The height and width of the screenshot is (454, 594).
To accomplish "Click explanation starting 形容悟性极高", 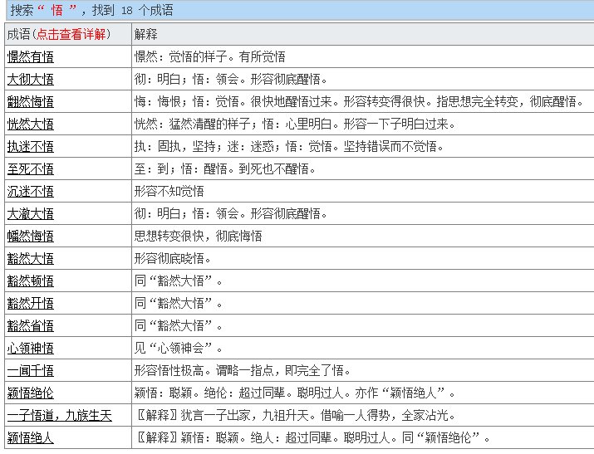I will [x=243, y=370].
